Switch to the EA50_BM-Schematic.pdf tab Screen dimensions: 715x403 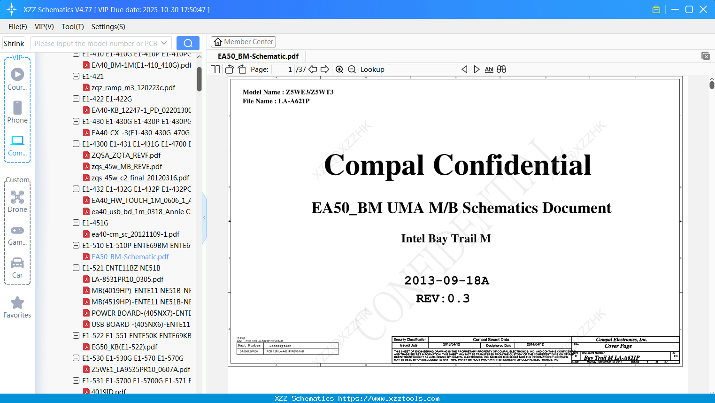point(258,56)
